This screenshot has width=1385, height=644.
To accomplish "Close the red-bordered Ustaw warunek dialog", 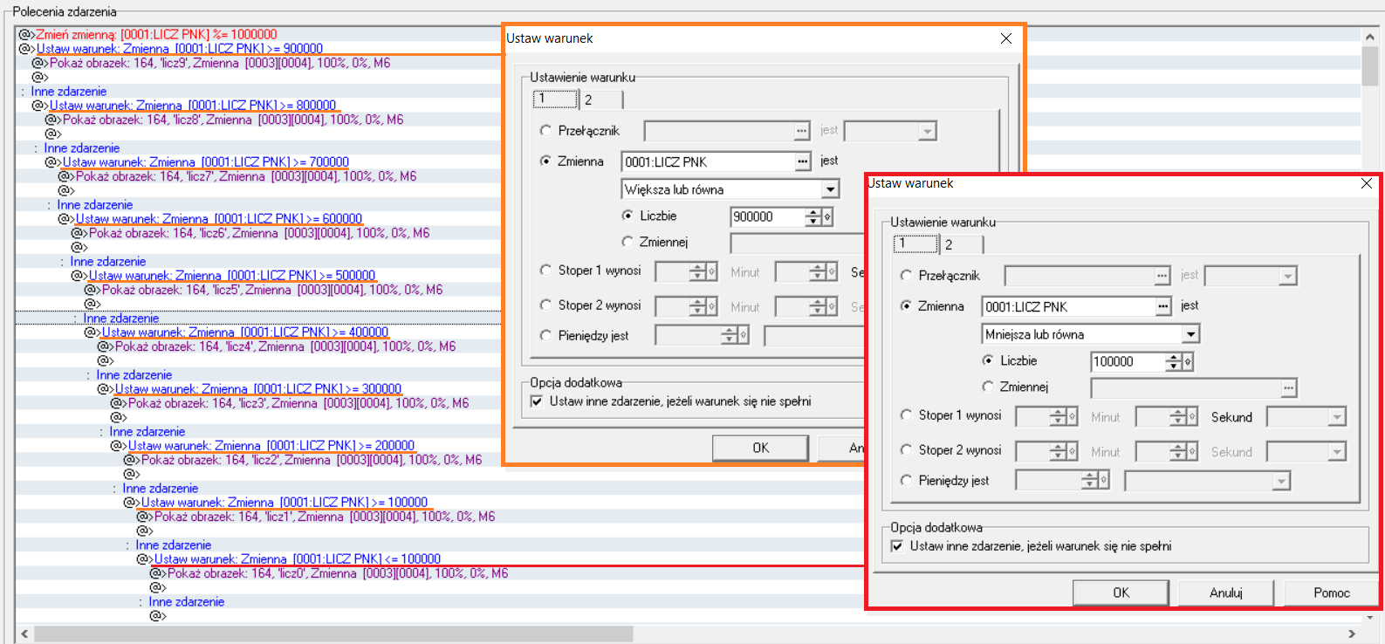I will (x=1366, y=183).
